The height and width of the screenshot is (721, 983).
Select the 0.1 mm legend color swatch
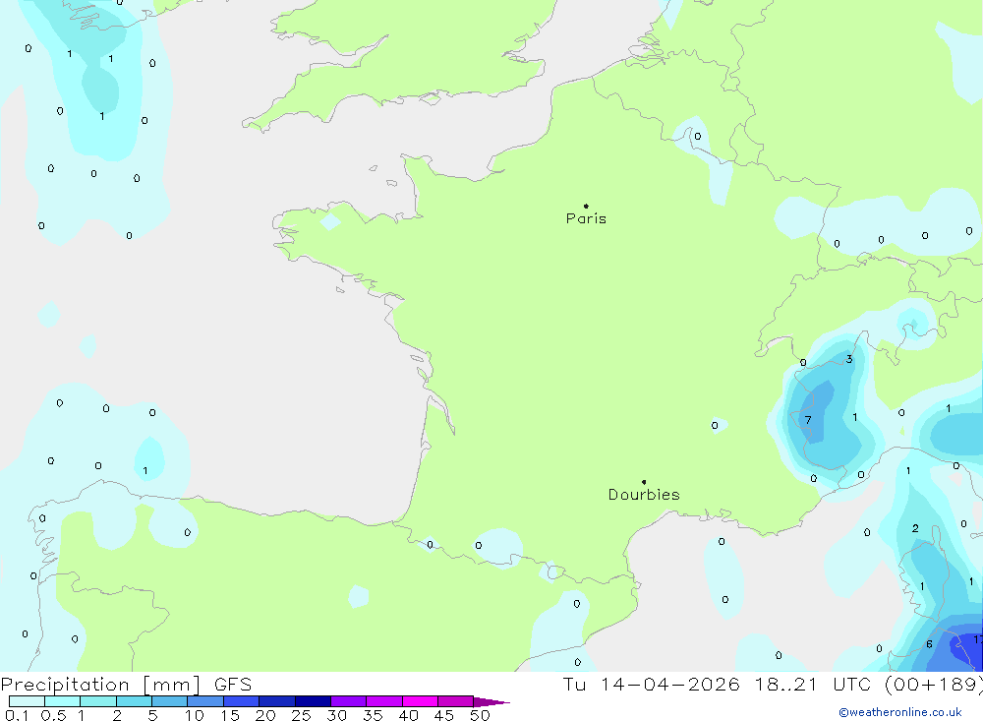pos(27,701)
